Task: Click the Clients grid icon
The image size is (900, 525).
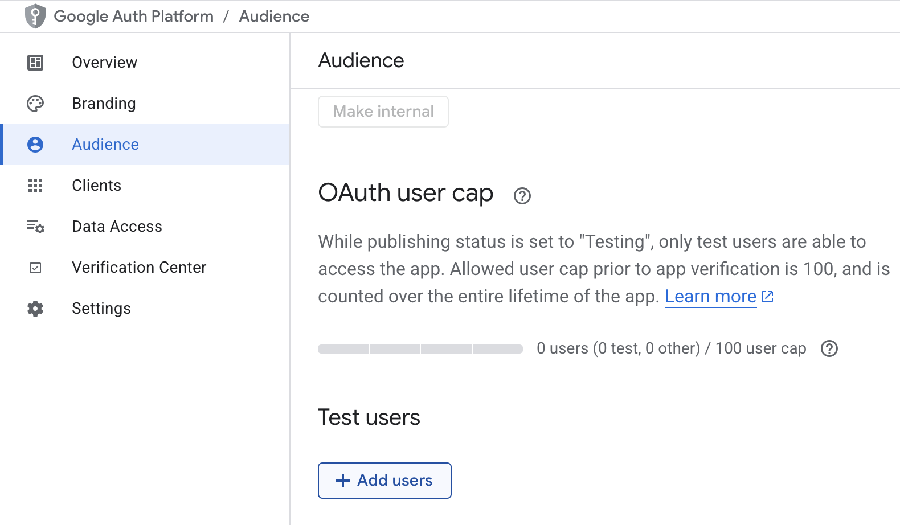Action: [35, 186]
